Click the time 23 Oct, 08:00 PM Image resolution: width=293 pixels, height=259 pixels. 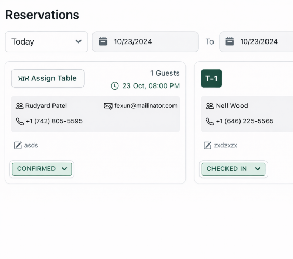pos(151,86)
